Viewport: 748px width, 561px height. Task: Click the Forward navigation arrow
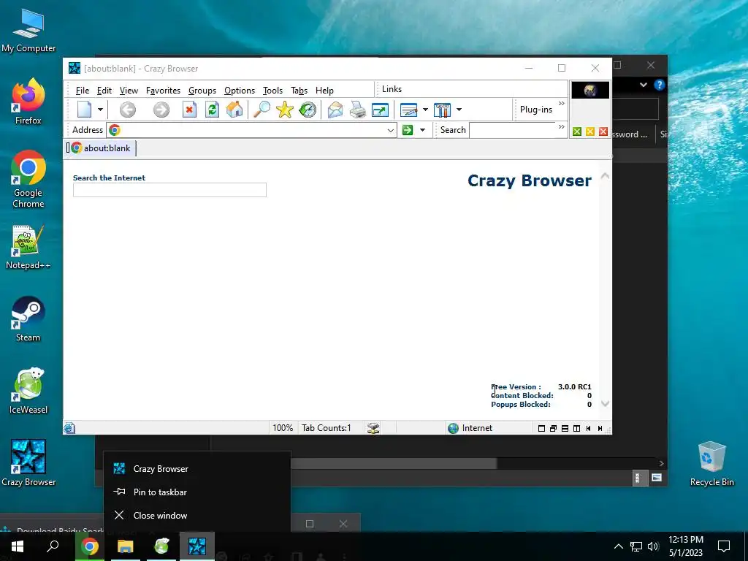coord(161,110)
